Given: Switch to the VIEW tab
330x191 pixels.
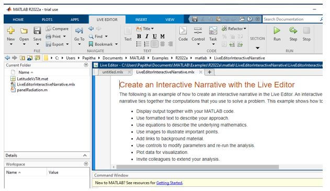Looking at the screenshot, I should 169,19.
